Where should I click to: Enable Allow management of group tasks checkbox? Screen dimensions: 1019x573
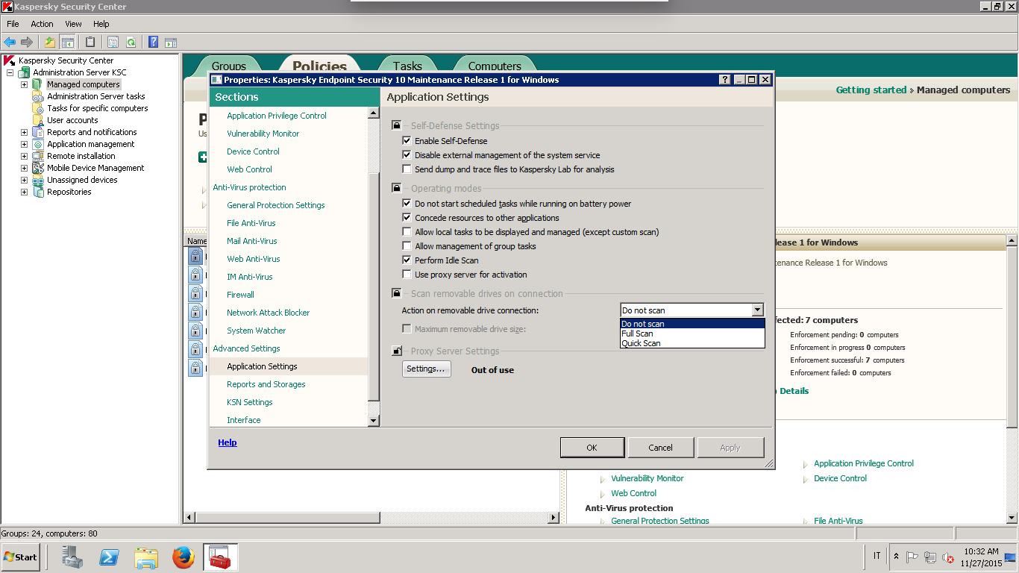click(x=407, y=246)
